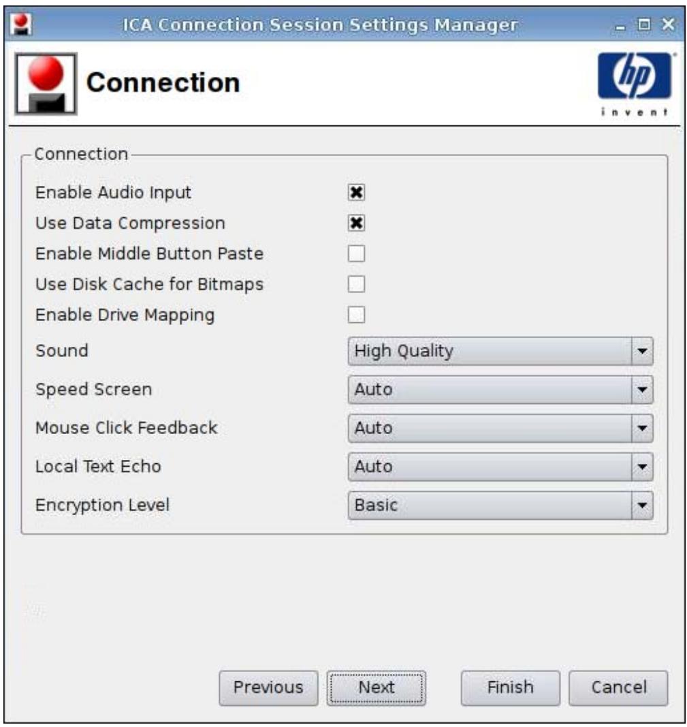This screenshot has width=687, height=727.
Task: Maximize the ICA Connection Settings window
Action: coord(644,24)
